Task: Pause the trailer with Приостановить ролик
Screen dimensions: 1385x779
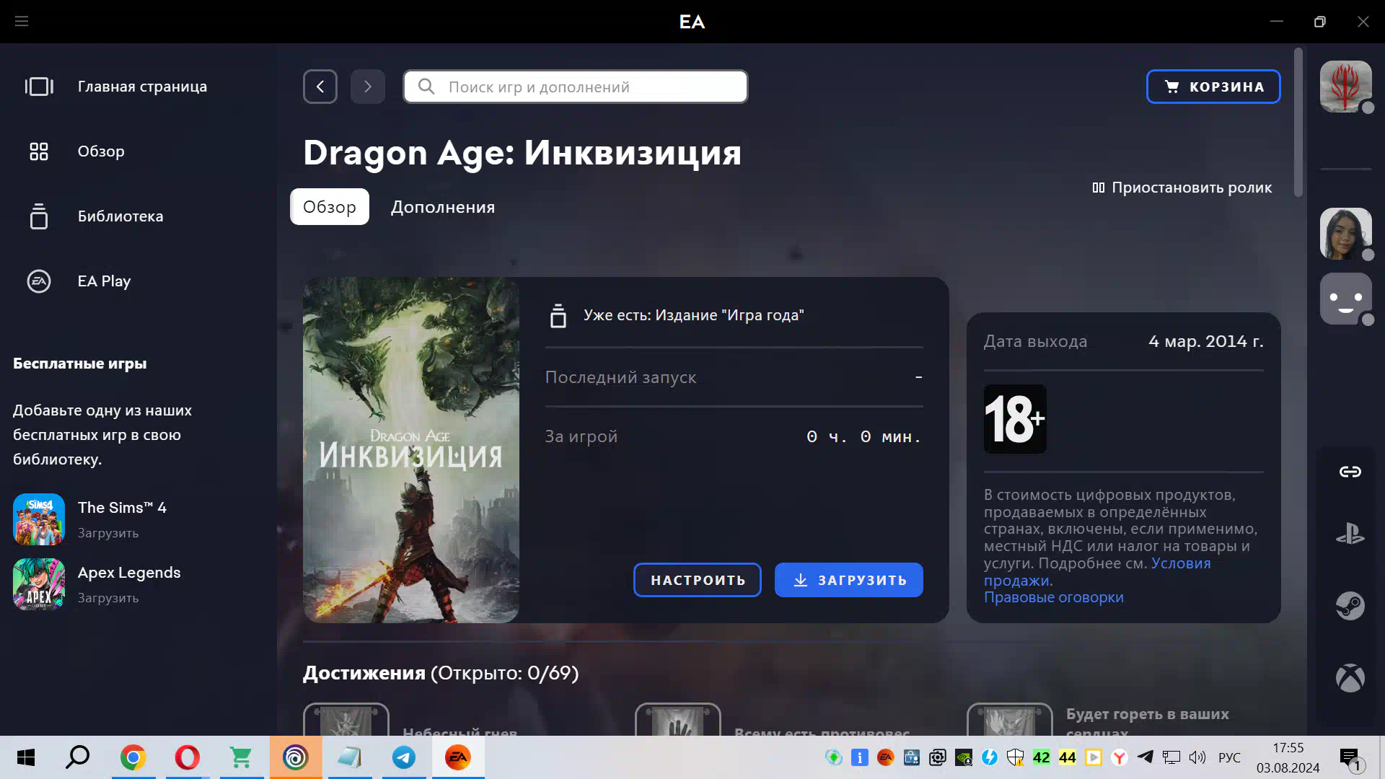Action: click(1182, 188)
